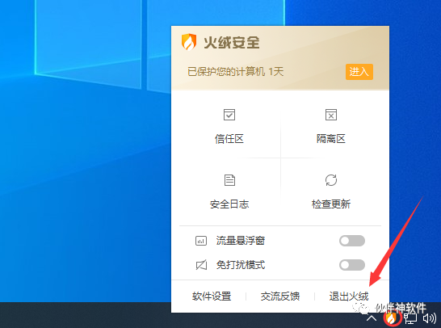This screenshot has width=441, height=328.
Task: Click 退出火绒 to quit
Action: (x=349, y=296)
